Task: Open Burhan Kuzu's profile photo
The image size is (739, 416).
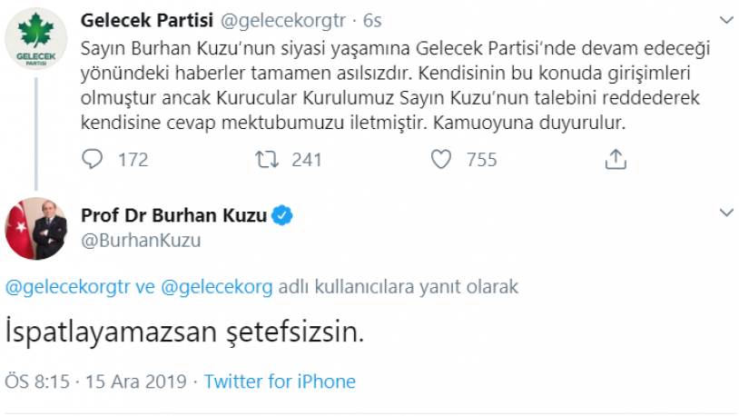Action: point(36,228)
